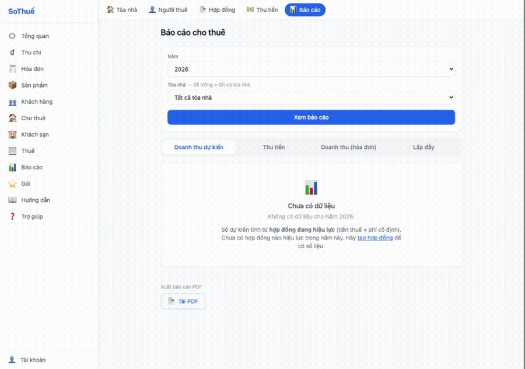Select the Doanh thu (hóa đơn) tab
Image resolution: width=525 pixels, height=369 pixels.
tap(349, 147)
